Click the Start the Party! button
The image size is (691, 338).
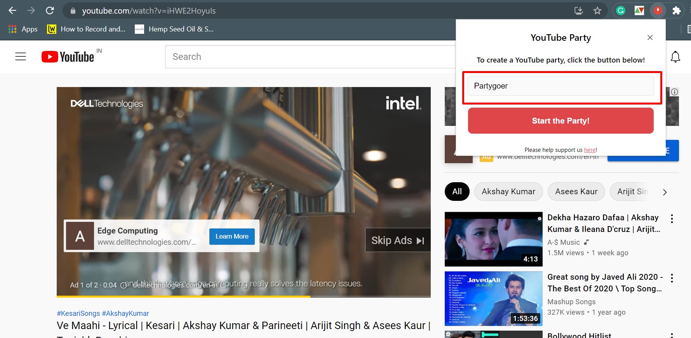pos(560,121)
